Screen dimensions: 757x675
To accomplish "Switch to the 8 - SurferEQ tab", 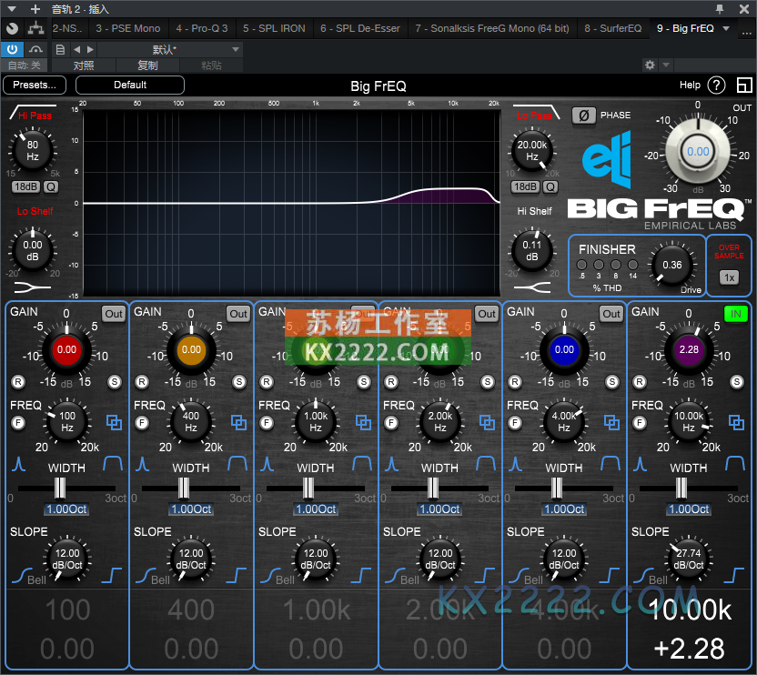I will click(613, 28).
